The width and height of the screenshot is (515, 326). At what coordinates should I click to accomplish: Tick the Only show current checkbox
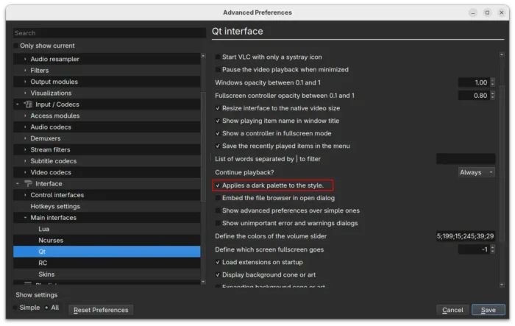[x=15, y=46]
